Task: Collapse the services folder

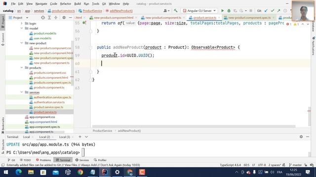Action: coord(22,92)
